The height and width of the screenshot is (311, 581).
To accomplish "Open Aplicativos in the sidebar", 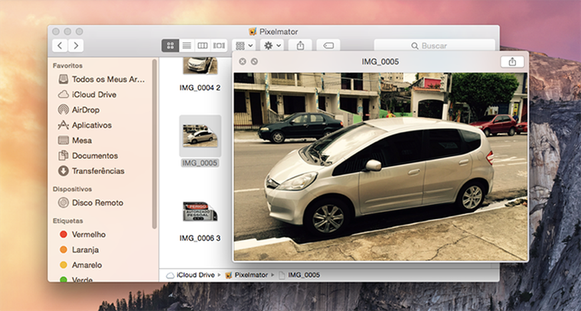I will [x=91, y=125].
